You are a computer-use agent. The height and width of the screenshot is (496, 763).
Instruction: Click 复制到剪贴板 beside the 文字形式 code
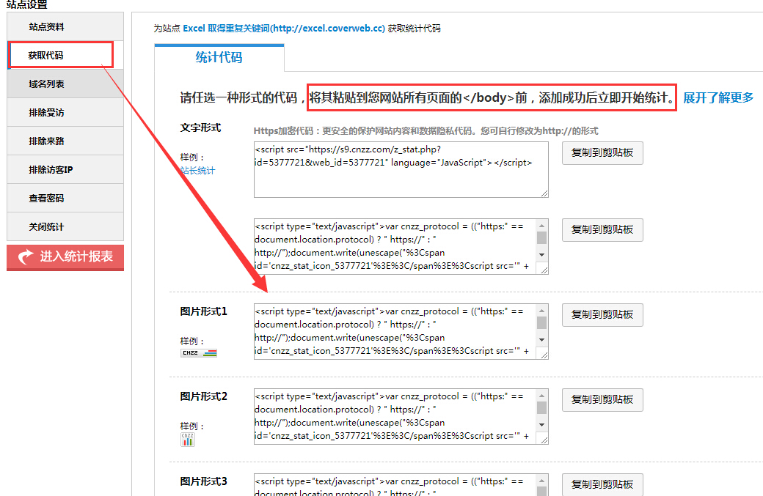coord(602,153)
